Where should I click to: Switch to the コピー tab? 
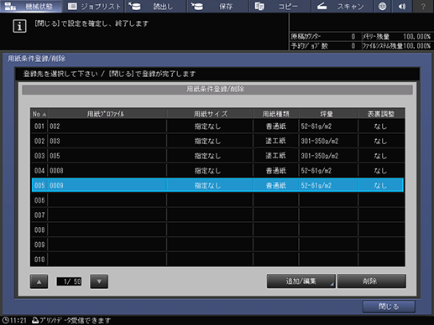[x=280, y=6]
